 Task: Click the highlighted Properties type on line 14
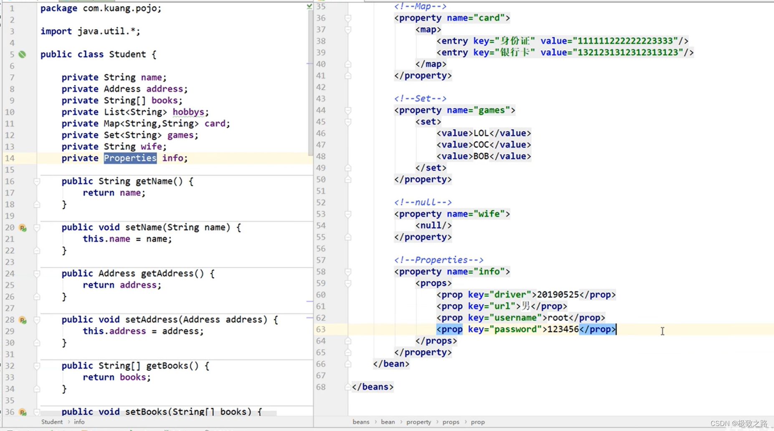130,158
